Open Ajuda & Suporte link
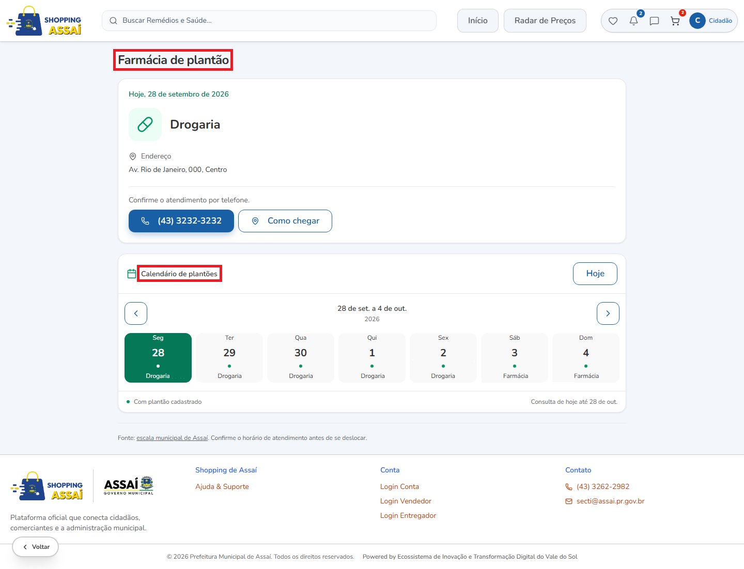This screenshot has width=744, height=569. click(222, 486)
